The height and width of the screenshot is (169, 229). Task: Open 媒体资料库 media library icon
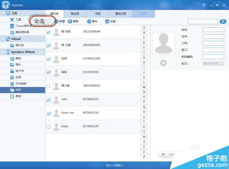point(12,32)
